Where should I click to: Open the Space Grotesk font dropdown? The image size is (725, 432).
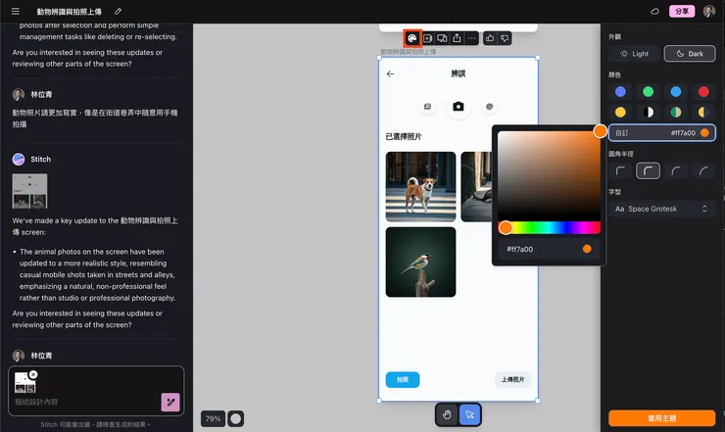click(661, 209)
